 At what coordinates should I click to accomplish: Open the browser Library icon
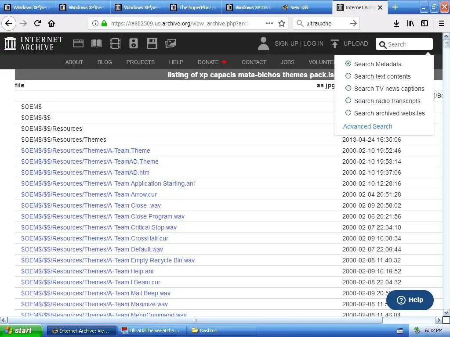(x=410, y=24)
